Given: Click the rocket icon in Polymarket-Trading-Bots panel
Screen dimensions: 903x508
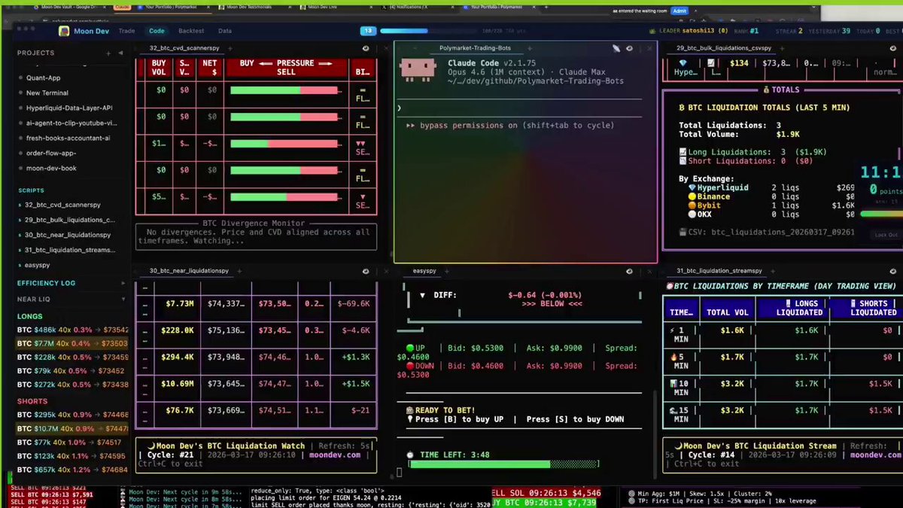Looking at the screenshot, I should coord(616,48).
